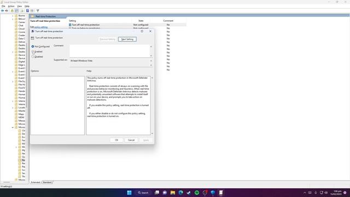Click the Previous Setting button
The height and width of the screenshot is (197, 350).
(x=107, y=39)
